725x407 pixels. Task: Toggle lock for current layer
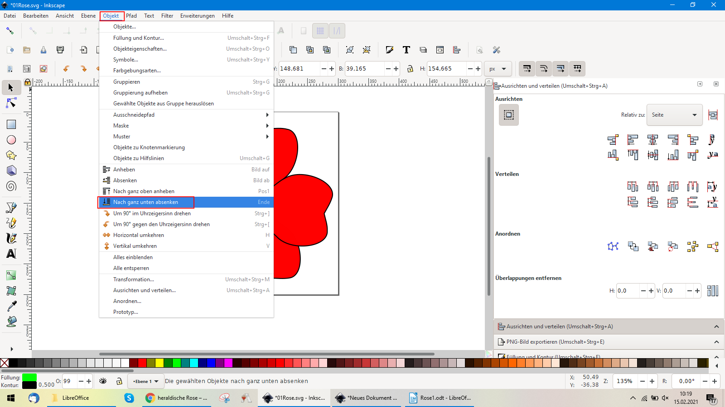[119, 381]
